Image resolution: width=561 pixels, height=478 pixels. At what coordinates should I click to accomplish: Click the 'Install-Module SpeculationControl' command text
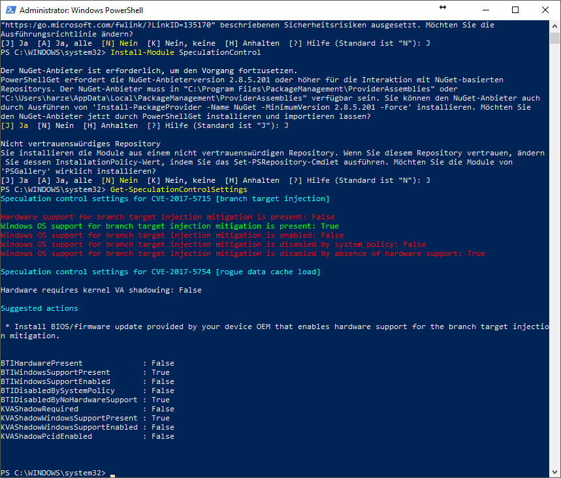click(x=185, y=52)
